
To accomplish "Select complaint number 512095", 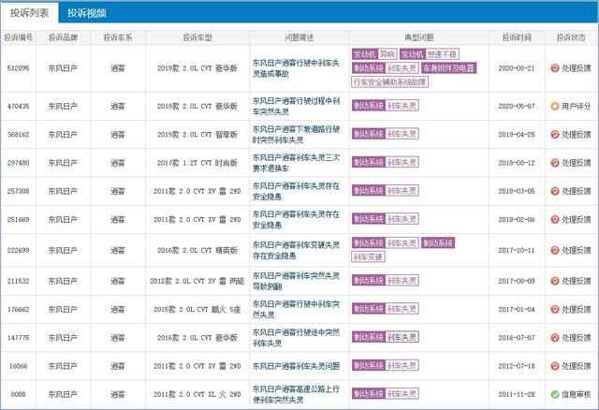I will click(19, 68).
